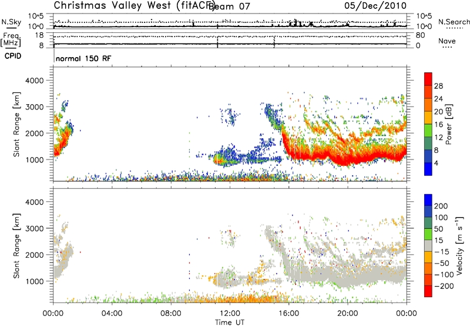Select the "N.Sky" legend label
The image size is (470, 326).
(x=11, y=22)
